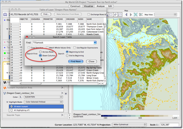This screenshot has width=183, height=129.
Task: Select the rectangular marquee selection tool
Action: point(111,15)
